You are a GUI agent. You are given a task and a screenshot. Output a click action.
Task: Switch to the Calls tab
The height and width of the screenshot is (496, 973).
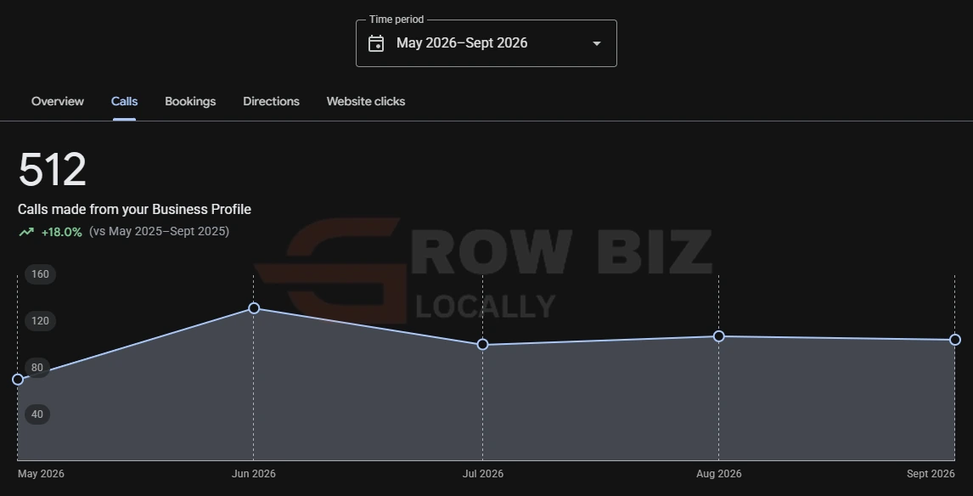(124, 101)
